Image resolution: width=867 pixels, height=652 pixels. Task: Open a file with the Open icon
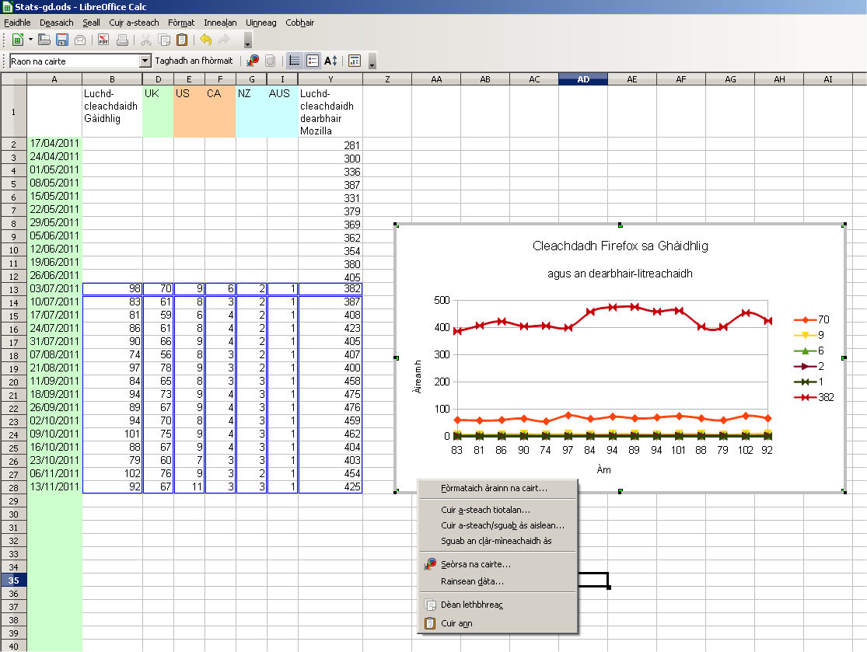45,40
